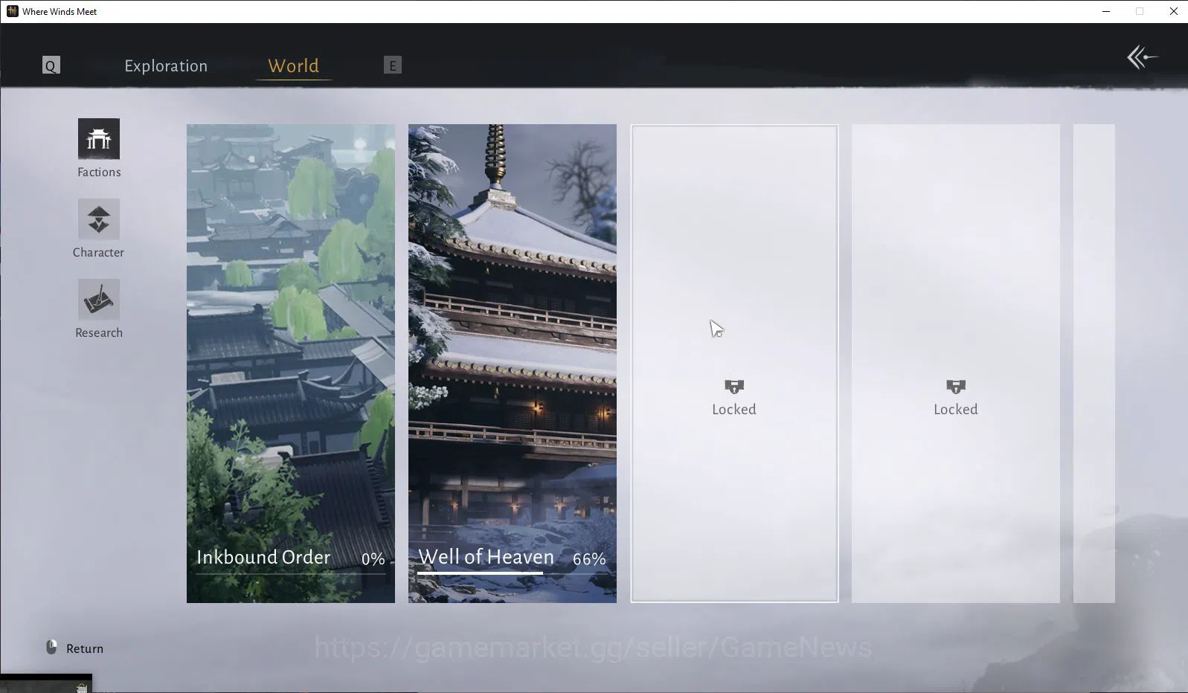Click the Inkbound Order progress bar
This screenshot has width=1188, height=693.
291,573
